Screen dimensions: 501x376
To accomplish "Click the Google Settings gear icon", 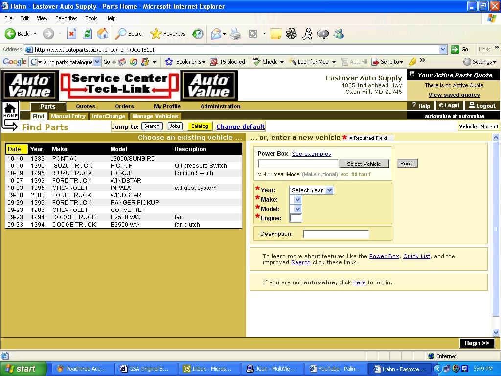I will point(467,62).
